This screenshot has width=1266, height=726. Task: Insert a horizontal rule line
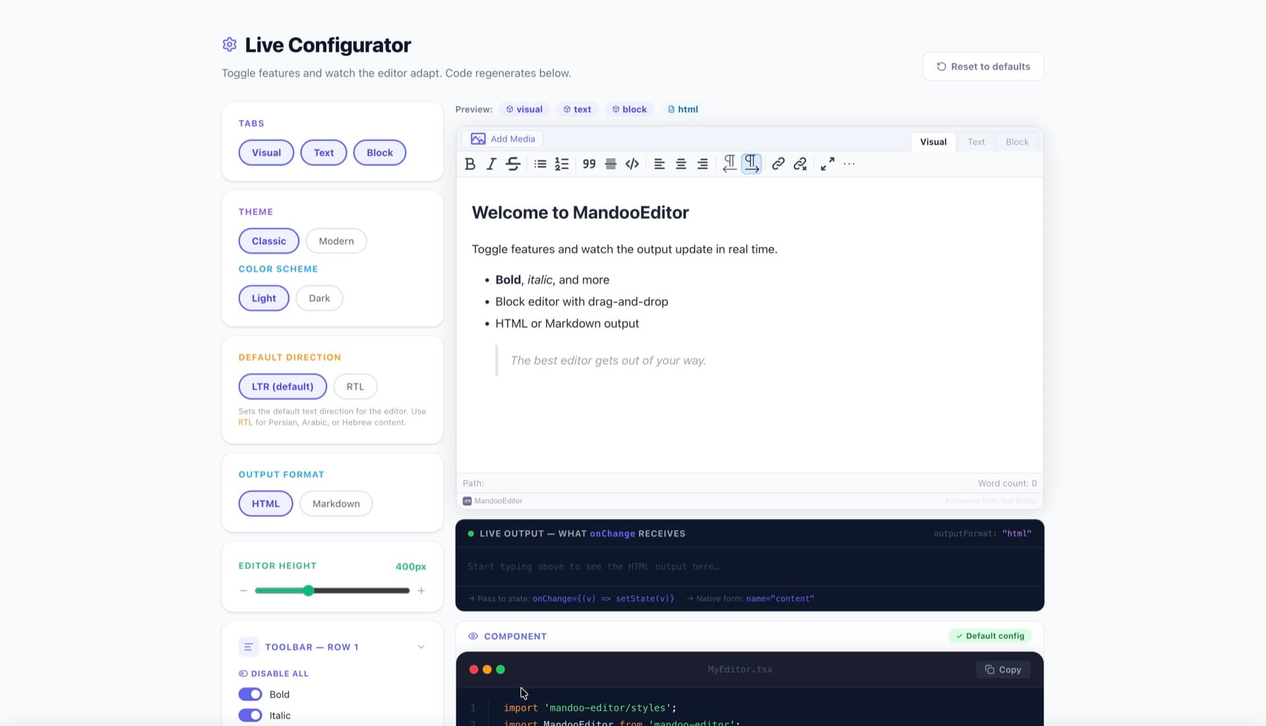pos(611,164)
